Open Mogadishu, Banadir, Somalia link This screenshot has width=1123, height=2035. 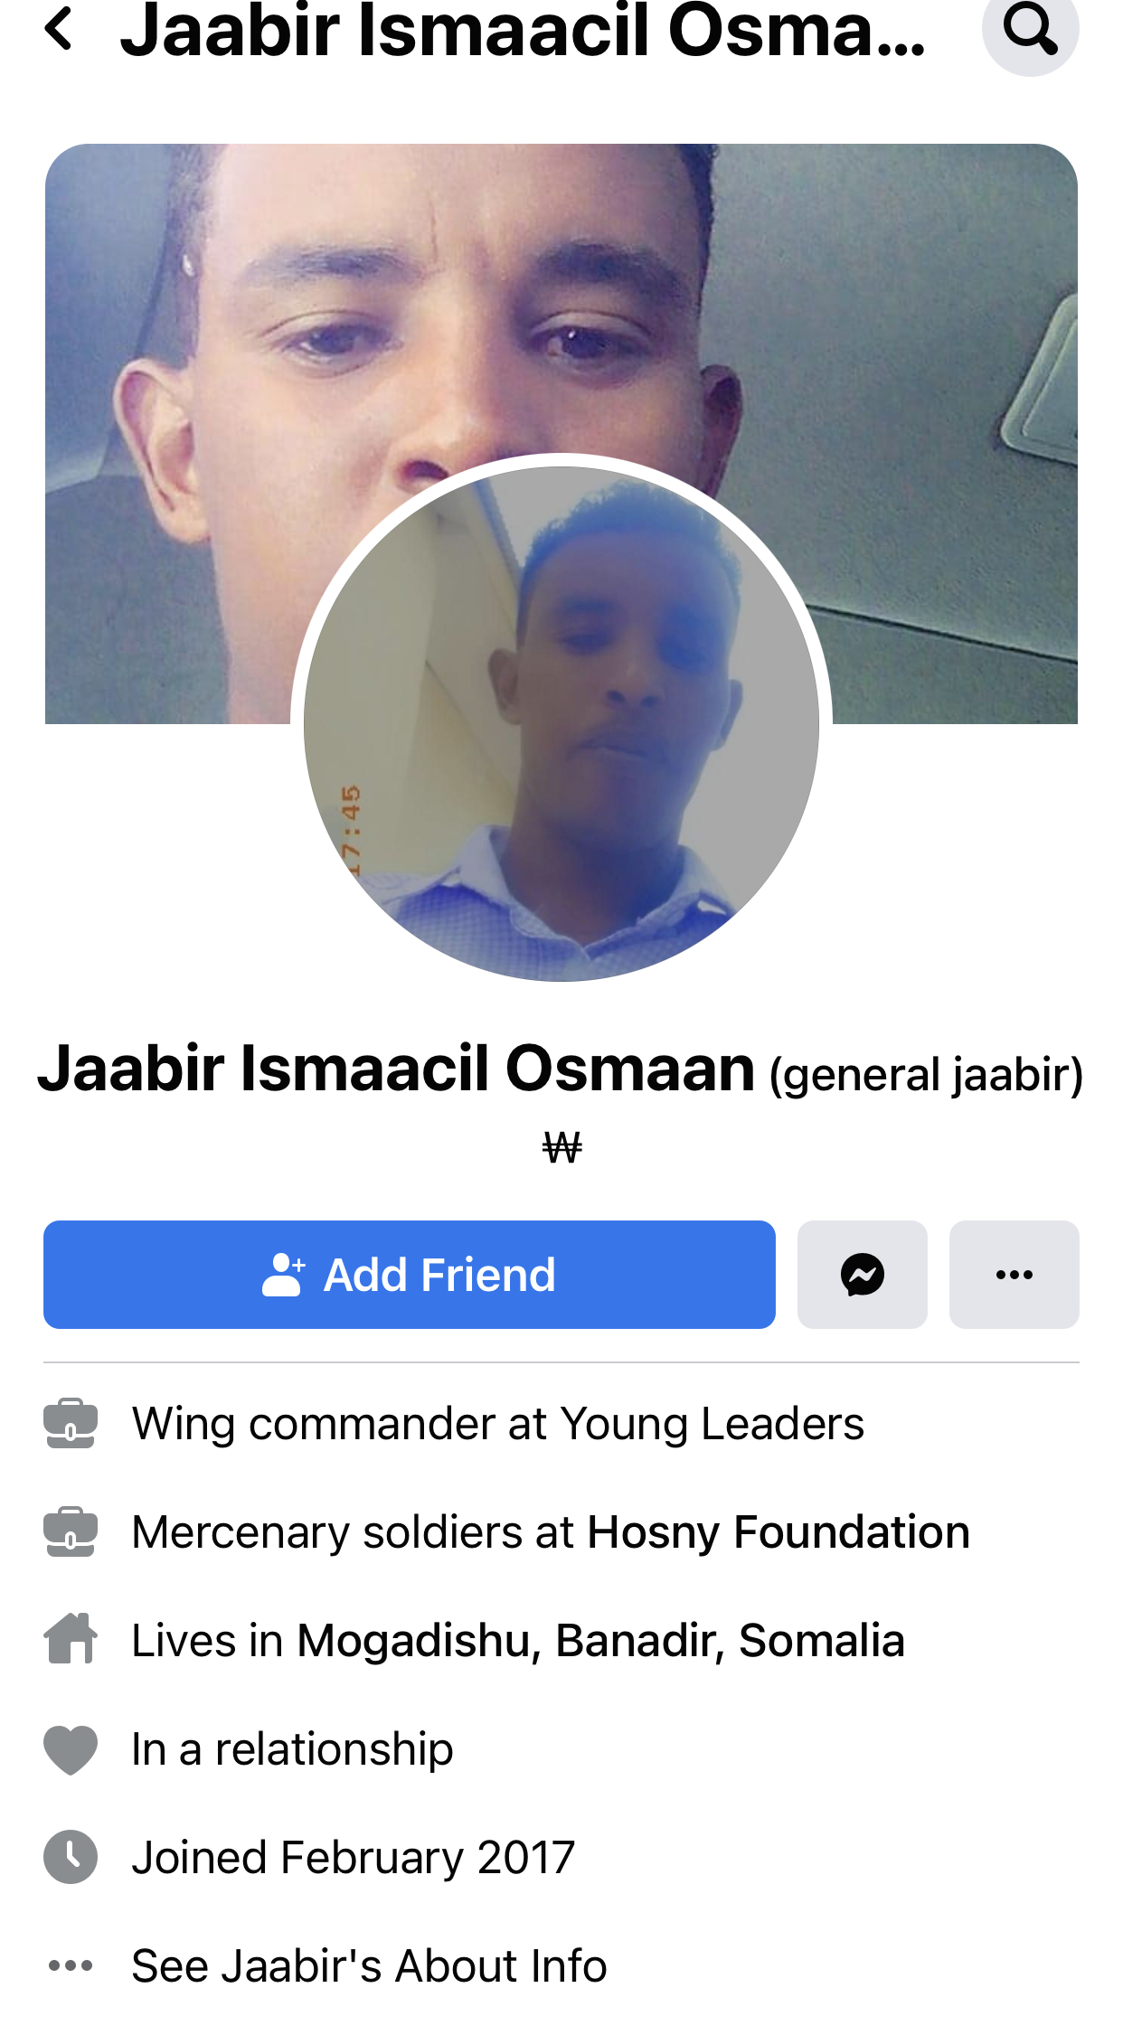point(601,1641)
